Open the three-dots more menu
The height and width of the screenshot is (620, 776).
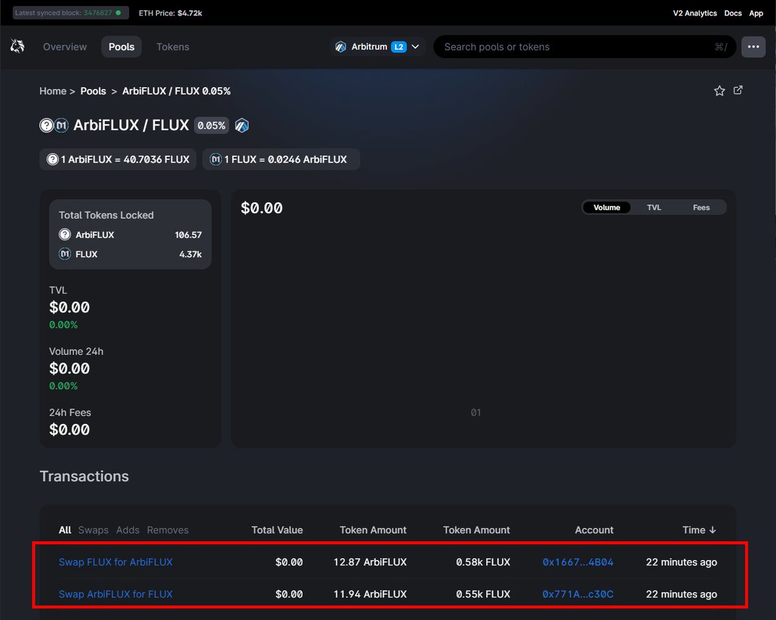753,46
